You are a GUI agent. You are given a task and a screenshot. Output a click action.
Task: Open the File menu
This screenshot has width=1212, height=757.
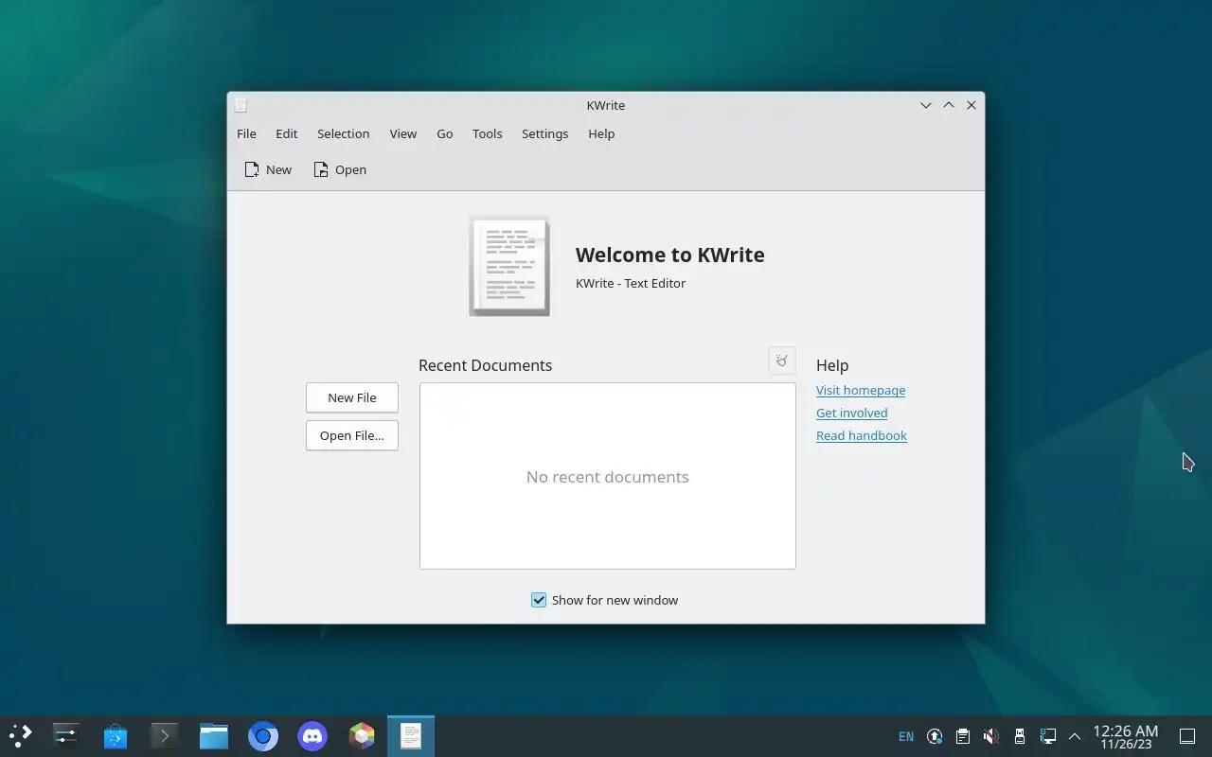pos(246,133)
